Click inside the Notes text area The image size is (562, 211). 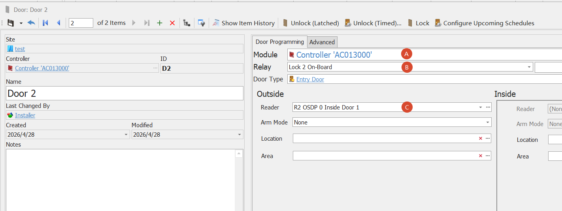(x=121, y=180)
